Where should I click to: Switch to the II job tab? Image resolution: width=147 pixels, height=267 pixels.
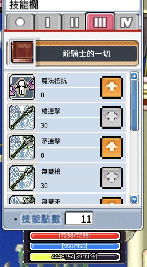tap(74, 22)
